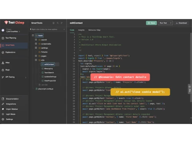Select the tests root folder
The width and height of the screenshot is (192, 144).
click(39, 36)
